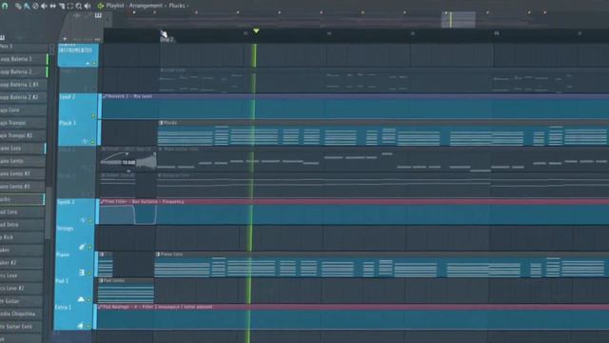The width and height of the screenshot is (609, 343).
Task: Click the Playback speaker tool
Action: (88, 6)
